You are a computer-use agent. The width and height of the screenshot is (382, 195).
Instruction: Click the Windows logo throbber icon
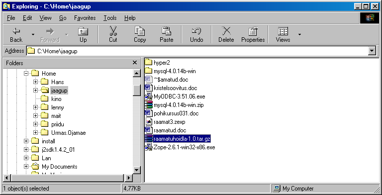370,18
